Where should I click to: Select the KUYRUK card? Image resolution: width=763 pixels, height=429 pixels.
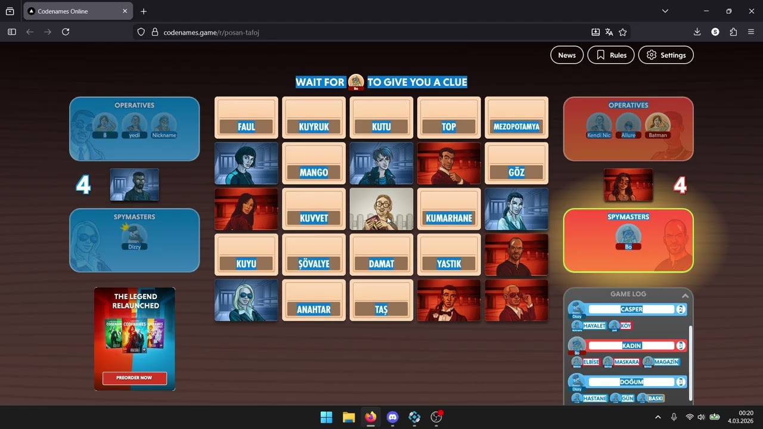pyautogui.click(x=314, y=117)
